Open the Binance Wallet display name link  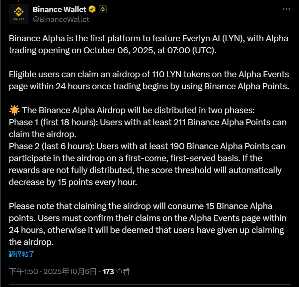tap(59, 9)
